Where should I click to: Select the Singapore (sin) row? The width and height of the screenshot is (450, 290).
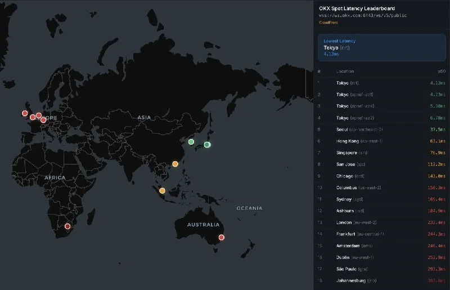(x=382, y=153)
